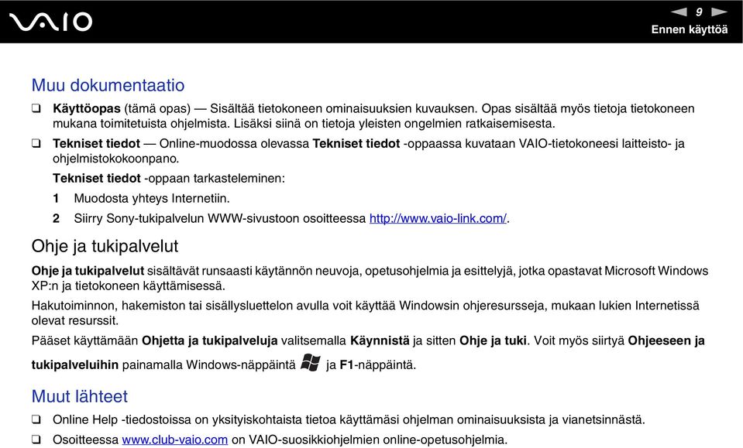Click the 'Ohje ja tukipalvelut' heading

[105, 247]
